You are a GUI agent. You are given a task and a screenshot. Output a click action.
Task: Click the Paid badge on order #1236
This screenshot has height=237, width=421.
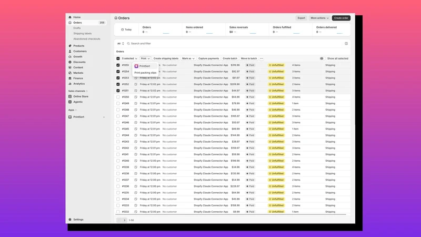tap(250, 186)
